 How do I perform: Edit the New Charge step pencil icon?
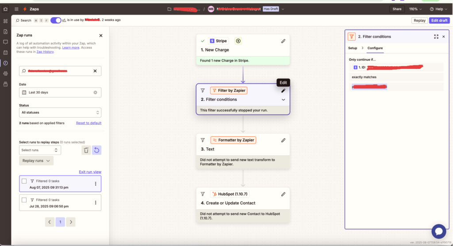283,41
